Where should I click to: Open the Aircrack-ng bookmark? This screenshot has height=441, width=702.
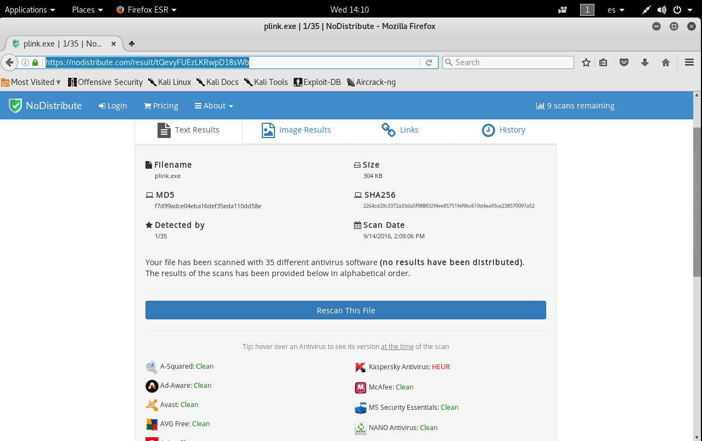pos(371,82)
